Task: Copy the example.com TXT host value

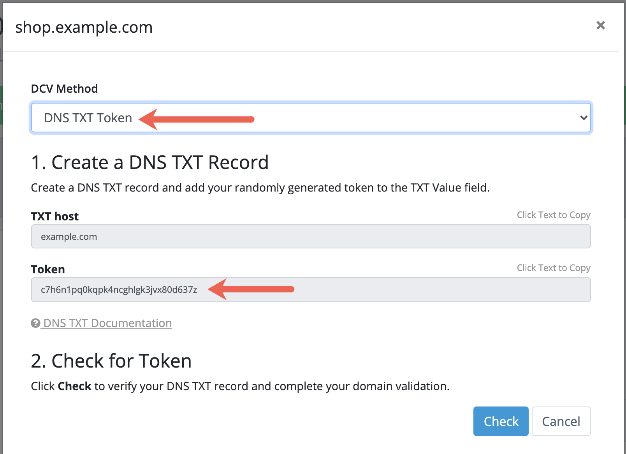Action: [x=69, y=237]
